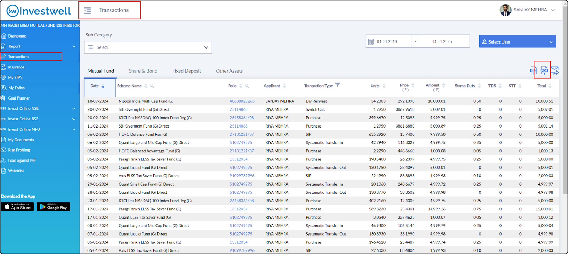Image resolution: width=568 pixels, height=254 pixels.
Task: Switch to Share & Bond tab
Action: [143, 71]
